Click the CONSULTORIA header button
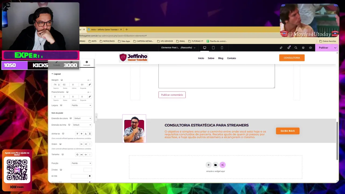345x194 pixels. pyautogui.click(x=292, y=58)
